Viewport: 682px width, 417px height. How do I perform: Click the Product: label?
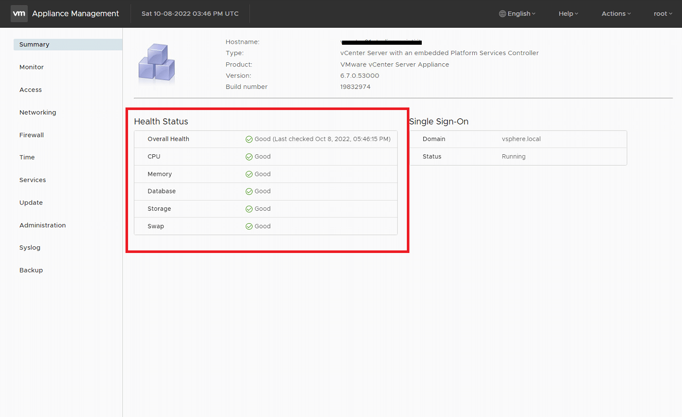[239, 65]
